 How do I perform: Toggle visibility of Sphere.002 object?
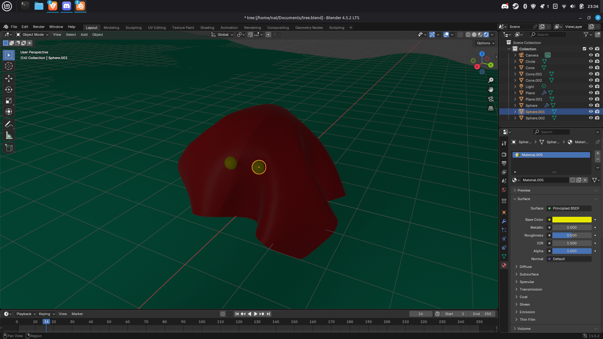[591, 118]
